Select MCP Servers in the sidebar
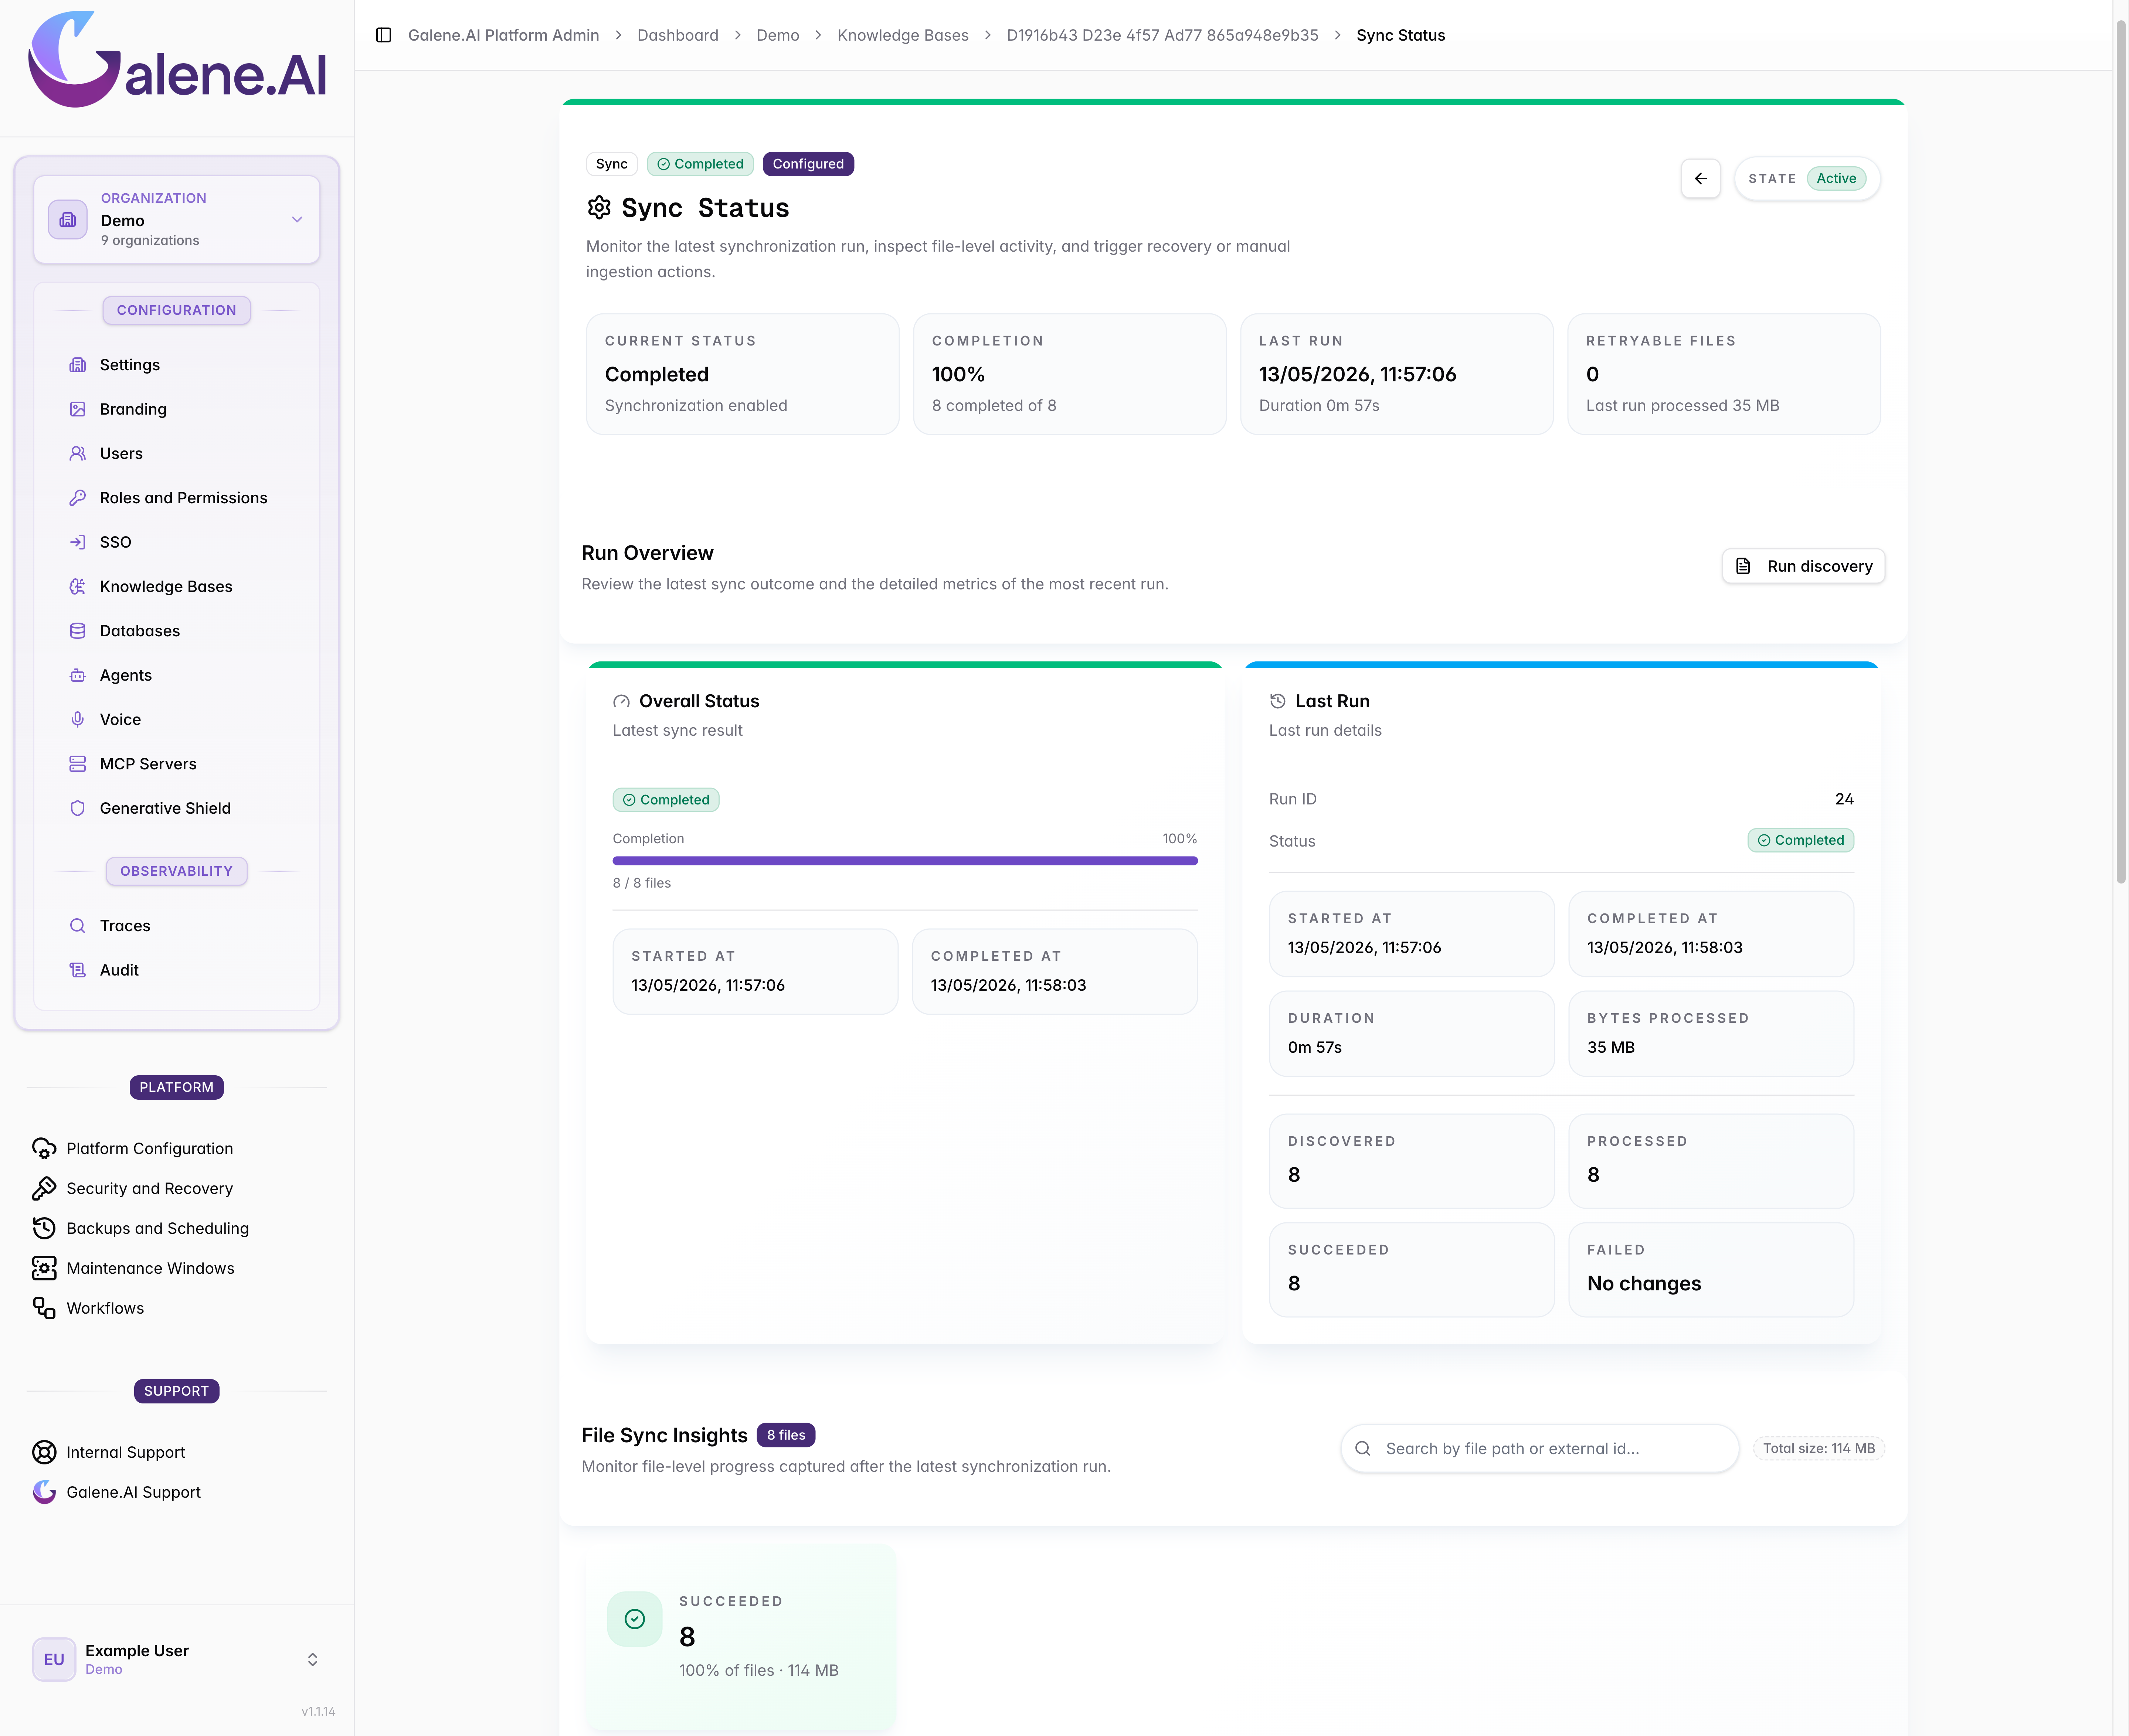This screenshot has height=1736, width=2129. click(x=147, y=763)
